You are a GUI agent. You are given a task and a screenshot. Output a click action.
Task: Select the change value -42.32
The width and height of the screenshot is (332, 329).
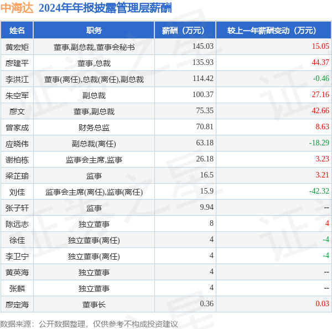click(x=319, y=191)
